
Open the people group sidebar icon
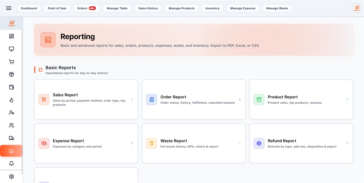click(11, 125)
